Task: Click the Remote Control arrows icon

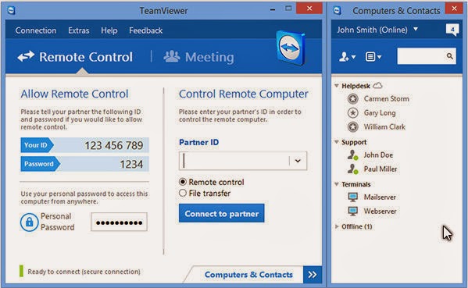Action: 26,56
